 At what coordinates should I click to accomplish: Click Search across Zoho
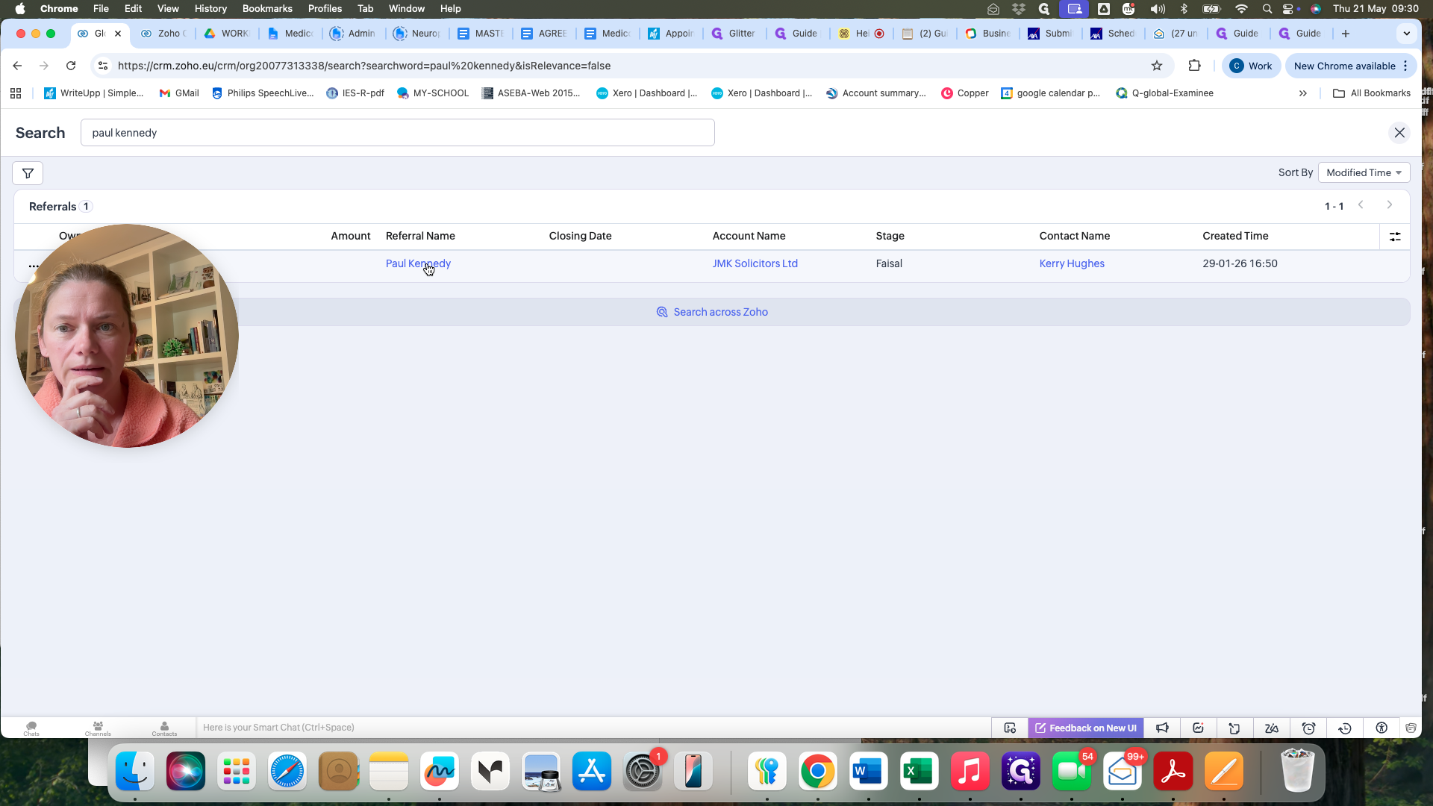(712, 312)
